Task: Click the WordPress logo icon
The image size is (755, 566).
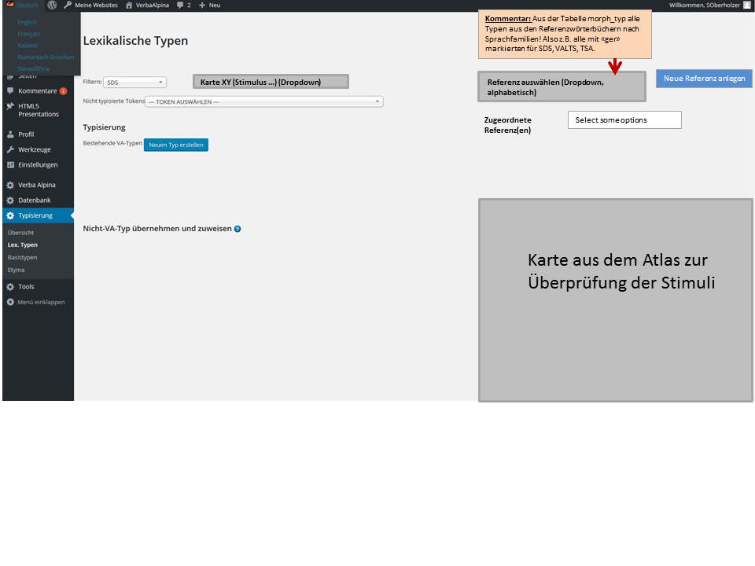Action: pos(52,5)
